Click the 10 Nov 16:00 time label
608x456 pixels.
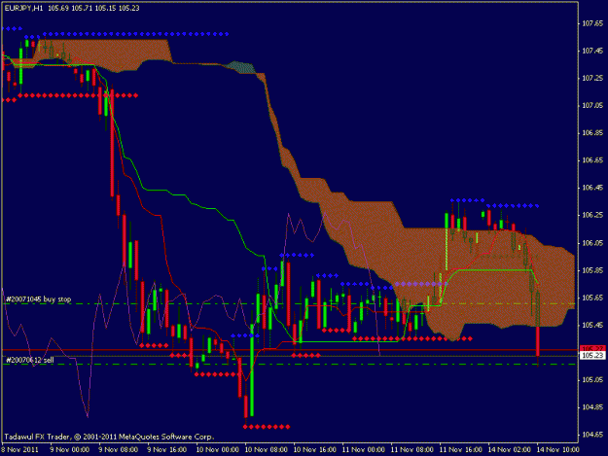[x=315, y=449]
